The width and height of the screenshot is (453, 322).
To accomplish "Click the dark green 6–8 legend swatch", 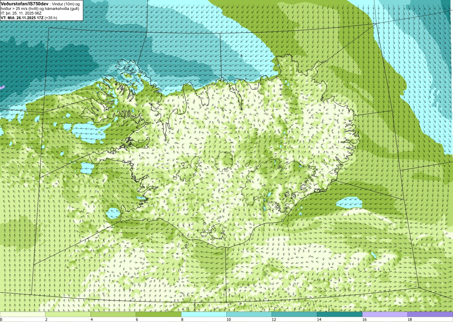I will click(159, 314).
